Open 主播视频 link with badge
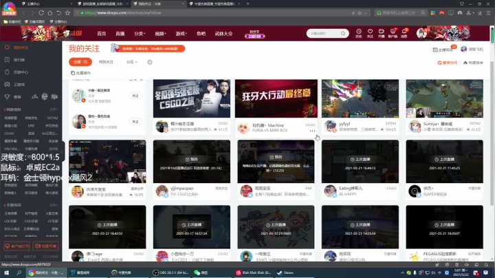495x278 pixels. point(445,49)
